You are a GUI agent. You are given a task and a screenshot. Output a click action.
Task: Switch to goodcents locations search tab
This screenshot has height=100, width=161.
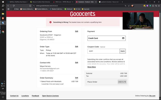click(x=109, y=2)
